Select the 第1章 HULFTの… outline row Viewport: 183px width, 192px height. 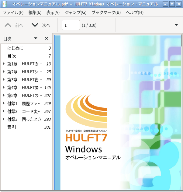tap(26, 64)
